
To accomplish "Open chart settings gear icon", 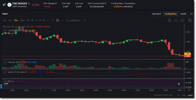I will coord(169,20).
